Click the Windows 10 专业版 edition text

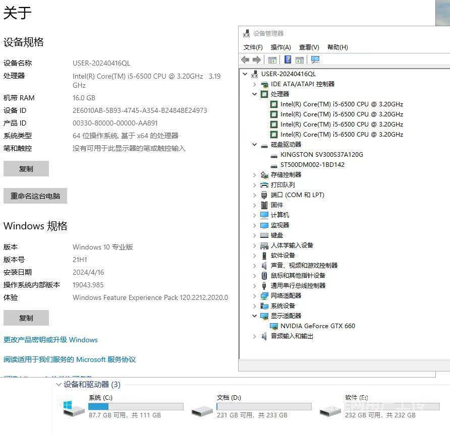tap(103, 247)
